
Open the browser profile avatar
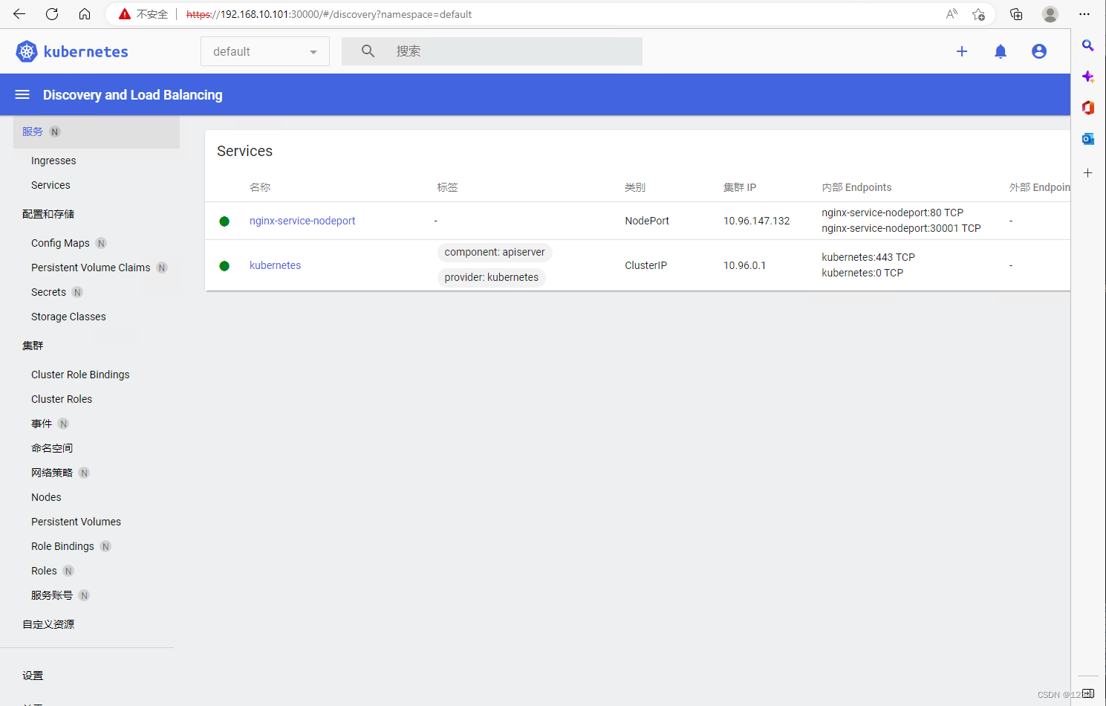pyautogui.click(x=1050, y=14)
